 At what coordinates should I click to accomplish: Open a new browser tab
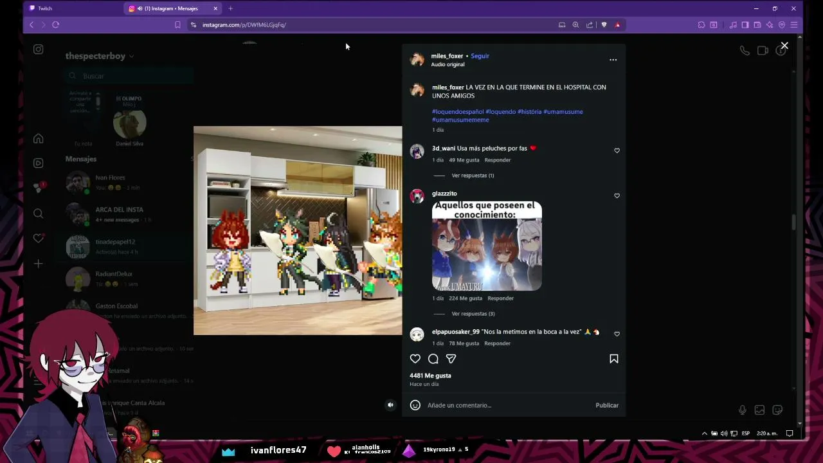point(230,8)
